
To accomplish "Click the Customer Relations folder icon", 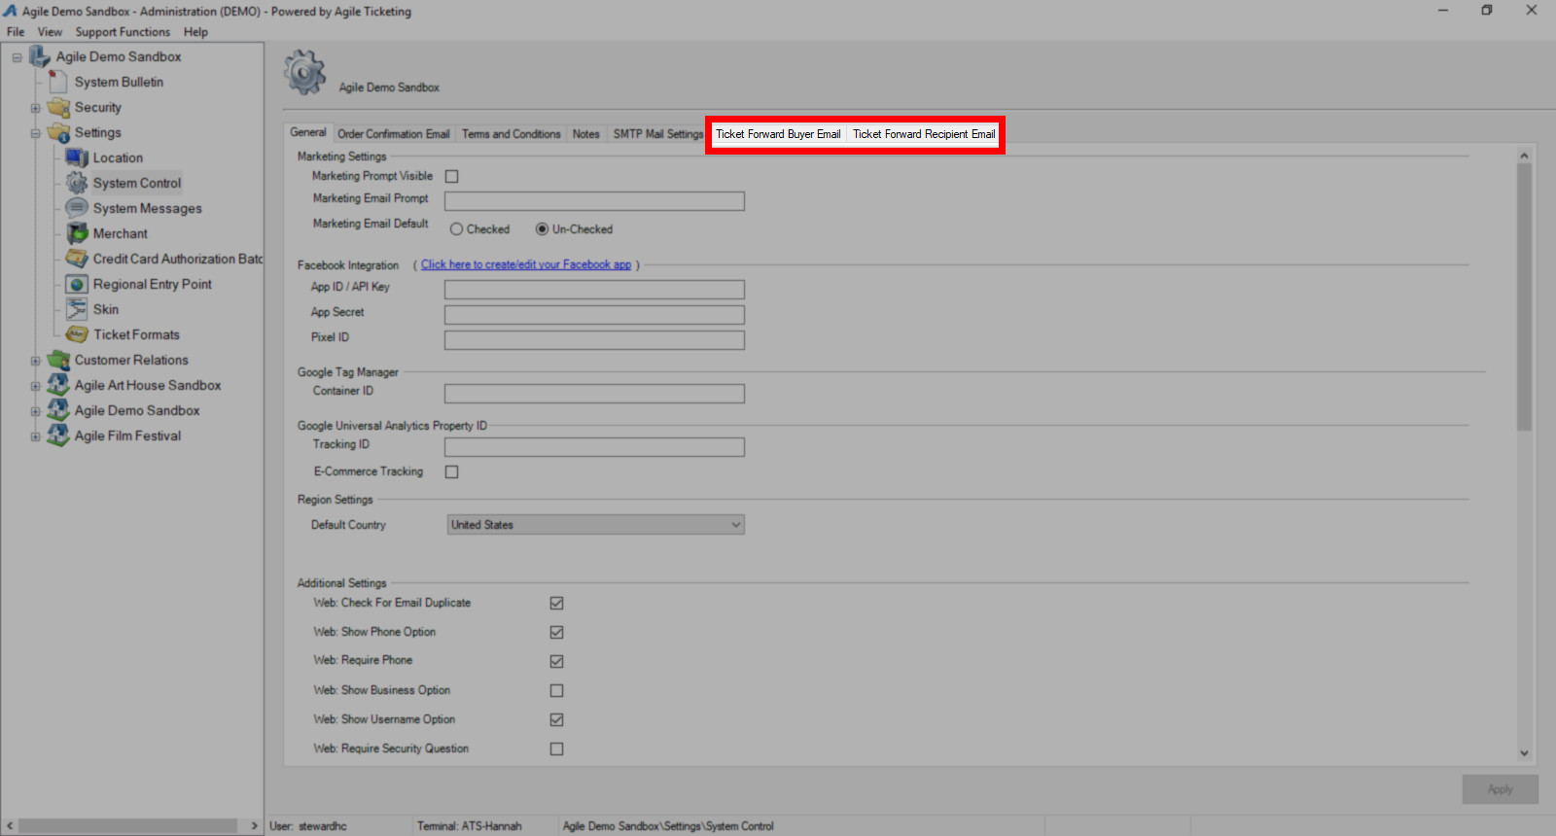I will pos(58,360).
